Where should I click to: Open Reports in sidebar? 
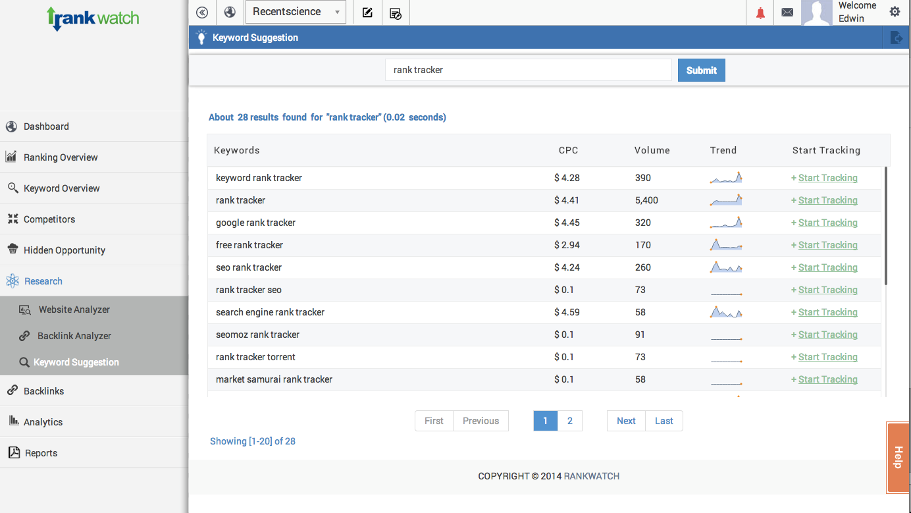tap(94, 453)
